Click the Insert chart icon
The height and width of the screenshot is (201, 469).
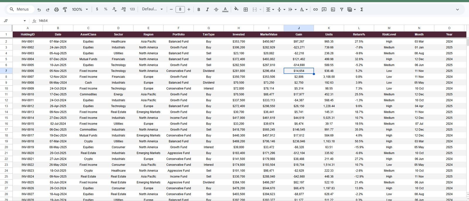tap(333, 9)
